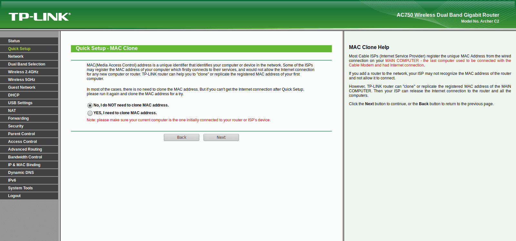Click the 'MAC Clone Help' heading
Screen dimensions: 516x241
pos(369,47)
